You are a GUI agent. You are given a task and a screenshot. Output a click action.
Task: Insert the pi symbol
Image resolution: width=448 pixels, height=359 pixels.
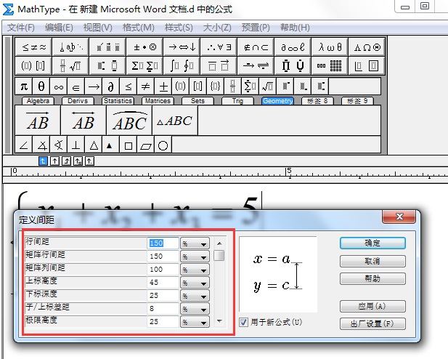tap(23, 86)
